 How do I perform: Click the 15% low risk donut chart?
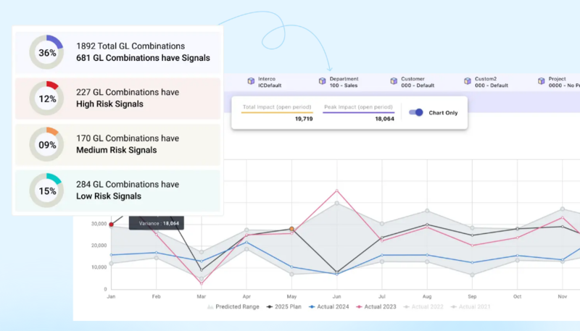48,190
